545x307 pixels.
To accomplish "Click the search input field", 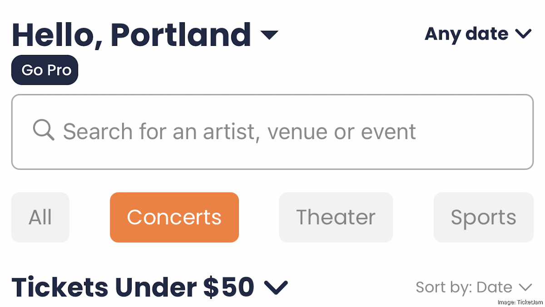I will (x=272, y=131).
